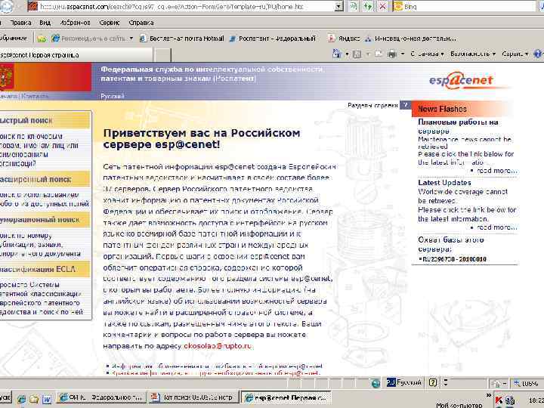Select the esp@cenet Первая страница tab

75,55
